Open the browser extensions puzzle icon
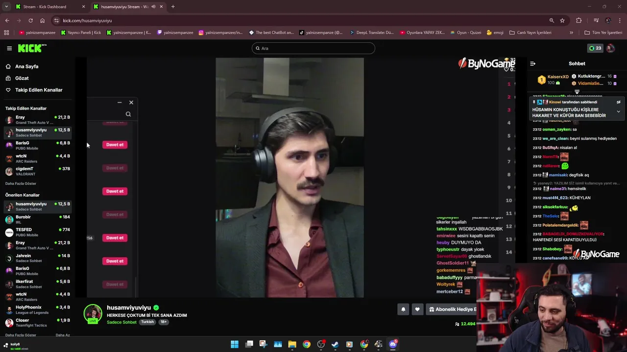627x352 pixels. [x=579, y=21]
